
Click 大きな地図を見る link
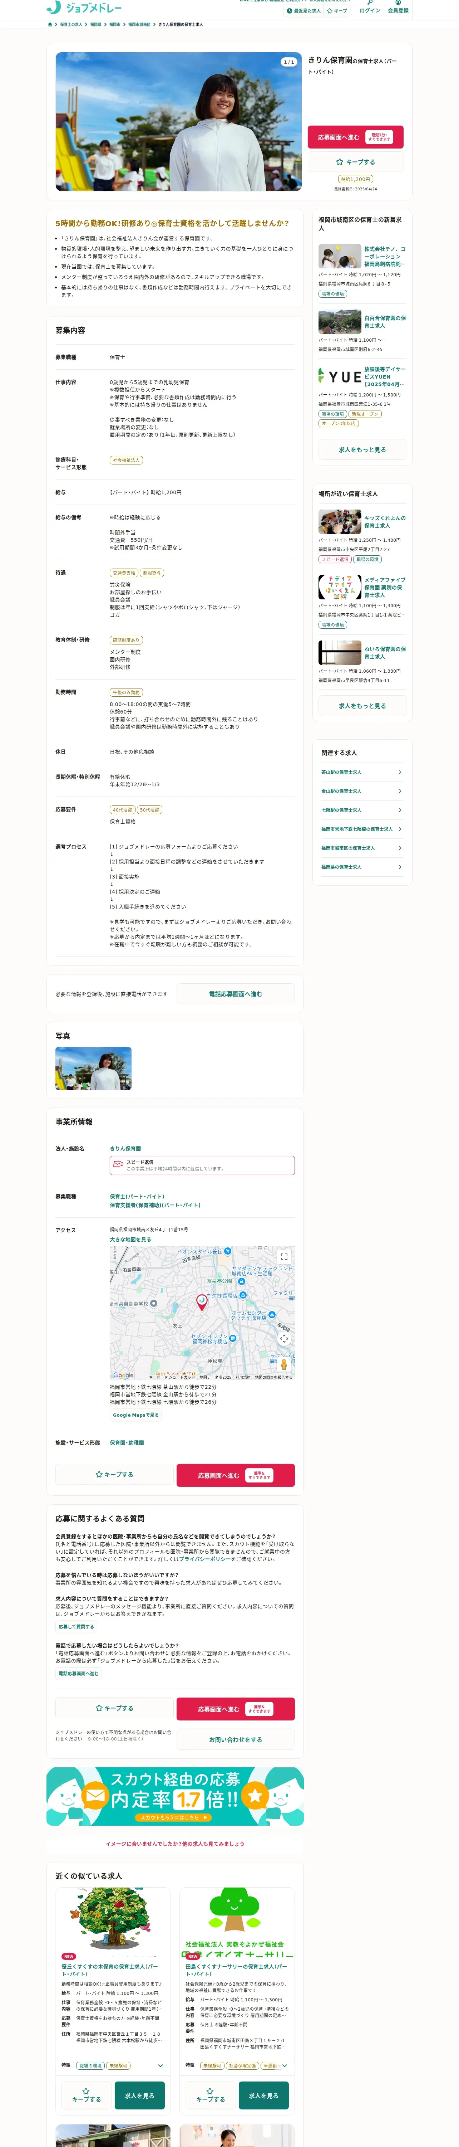pyautogui.click(x=131, y=1240)
